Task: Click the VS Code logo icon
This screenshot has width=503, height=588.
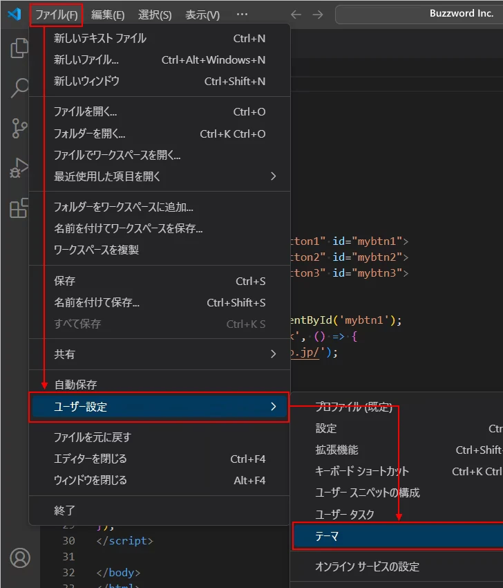Action: coord(14,15)
